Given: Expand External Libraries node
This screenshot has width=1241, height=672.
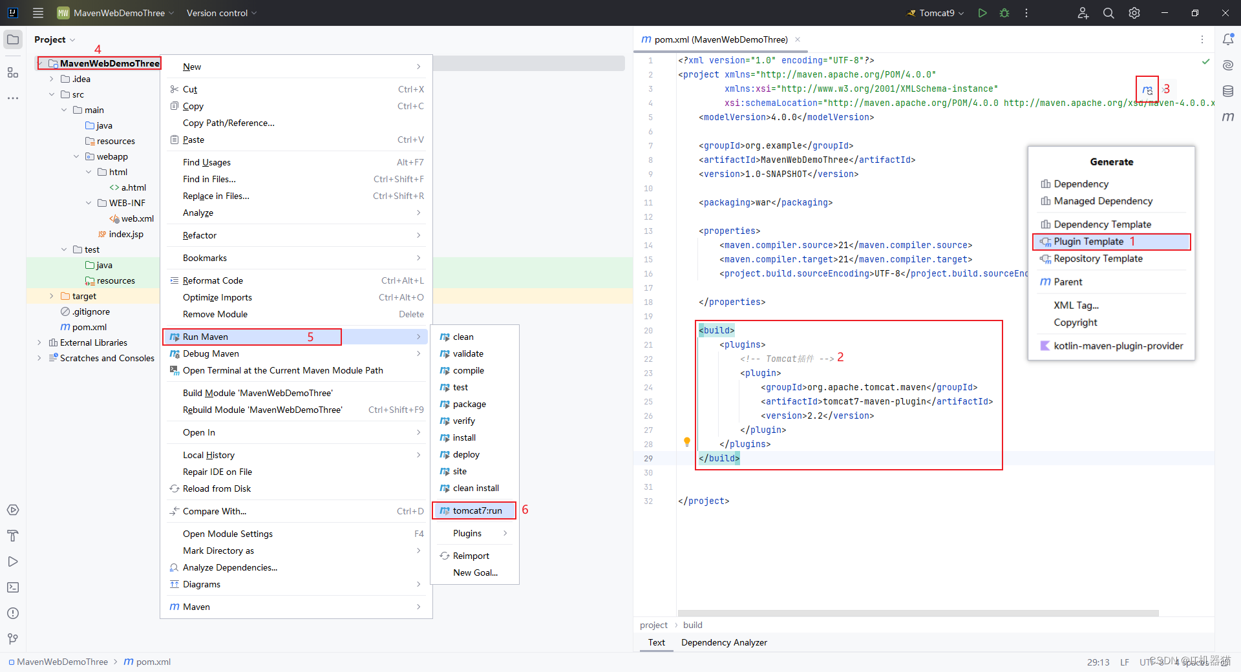Looking at the screenshot, I should click(x=39, y=342).
